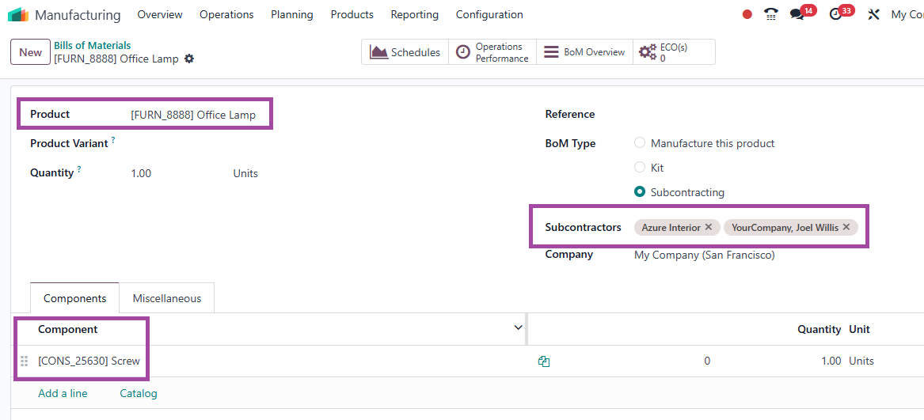Click the Component column header
The height and width of the screenshot is (420, 924).
[68, 329]
